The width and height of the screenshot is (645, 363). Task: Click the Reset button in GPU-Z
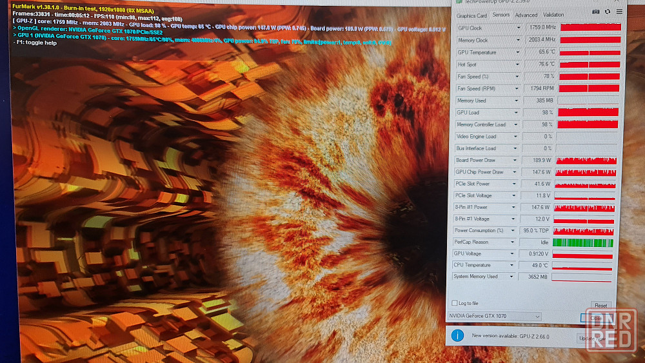click(x=600, y=306)
